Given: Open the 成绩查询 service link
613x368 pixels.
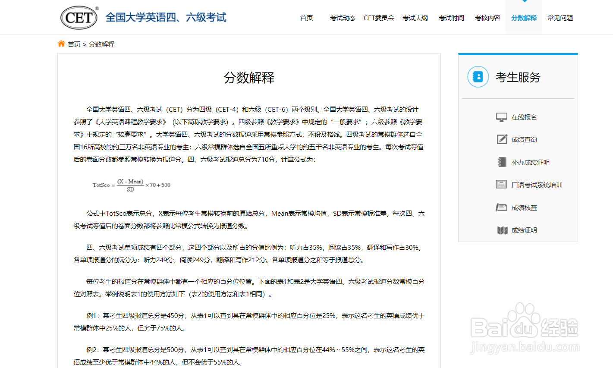Looking at the screenshot, I should pos(524,140).
